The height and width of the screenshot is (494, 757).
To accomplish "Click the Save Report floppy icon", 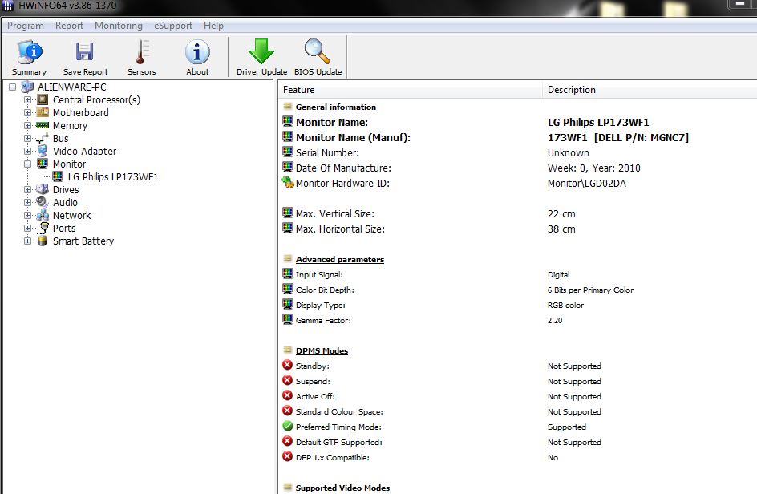I will 84,51.
